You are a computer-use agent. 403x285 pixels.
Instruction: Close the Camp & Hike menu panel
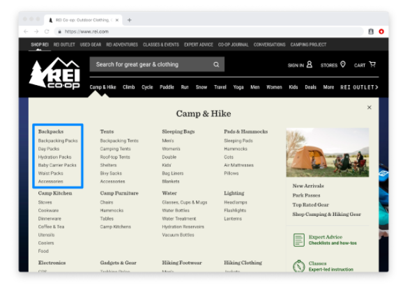click(370, 107)
